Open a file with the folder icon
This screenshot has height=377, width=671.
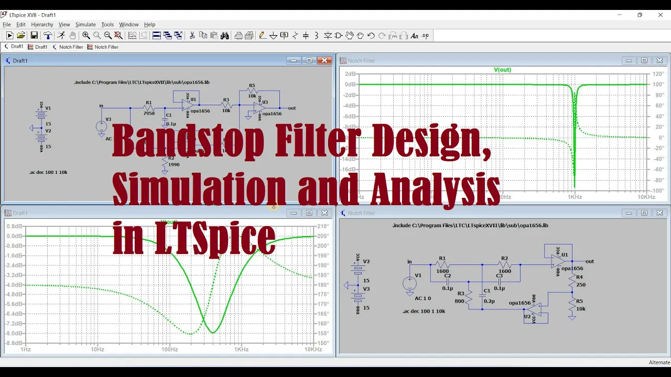point(21,36)
